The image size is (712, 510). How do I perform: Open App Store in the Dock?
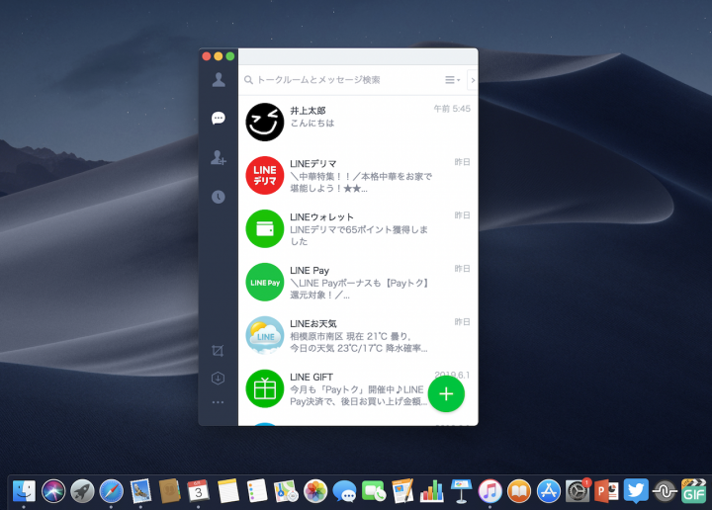point(549,491)
